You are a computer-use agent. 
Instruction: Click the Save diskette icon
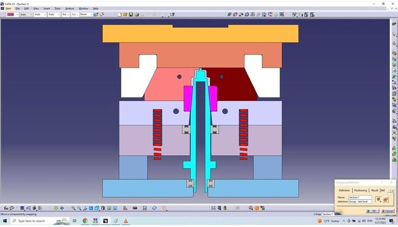click(x=131, y=15)
